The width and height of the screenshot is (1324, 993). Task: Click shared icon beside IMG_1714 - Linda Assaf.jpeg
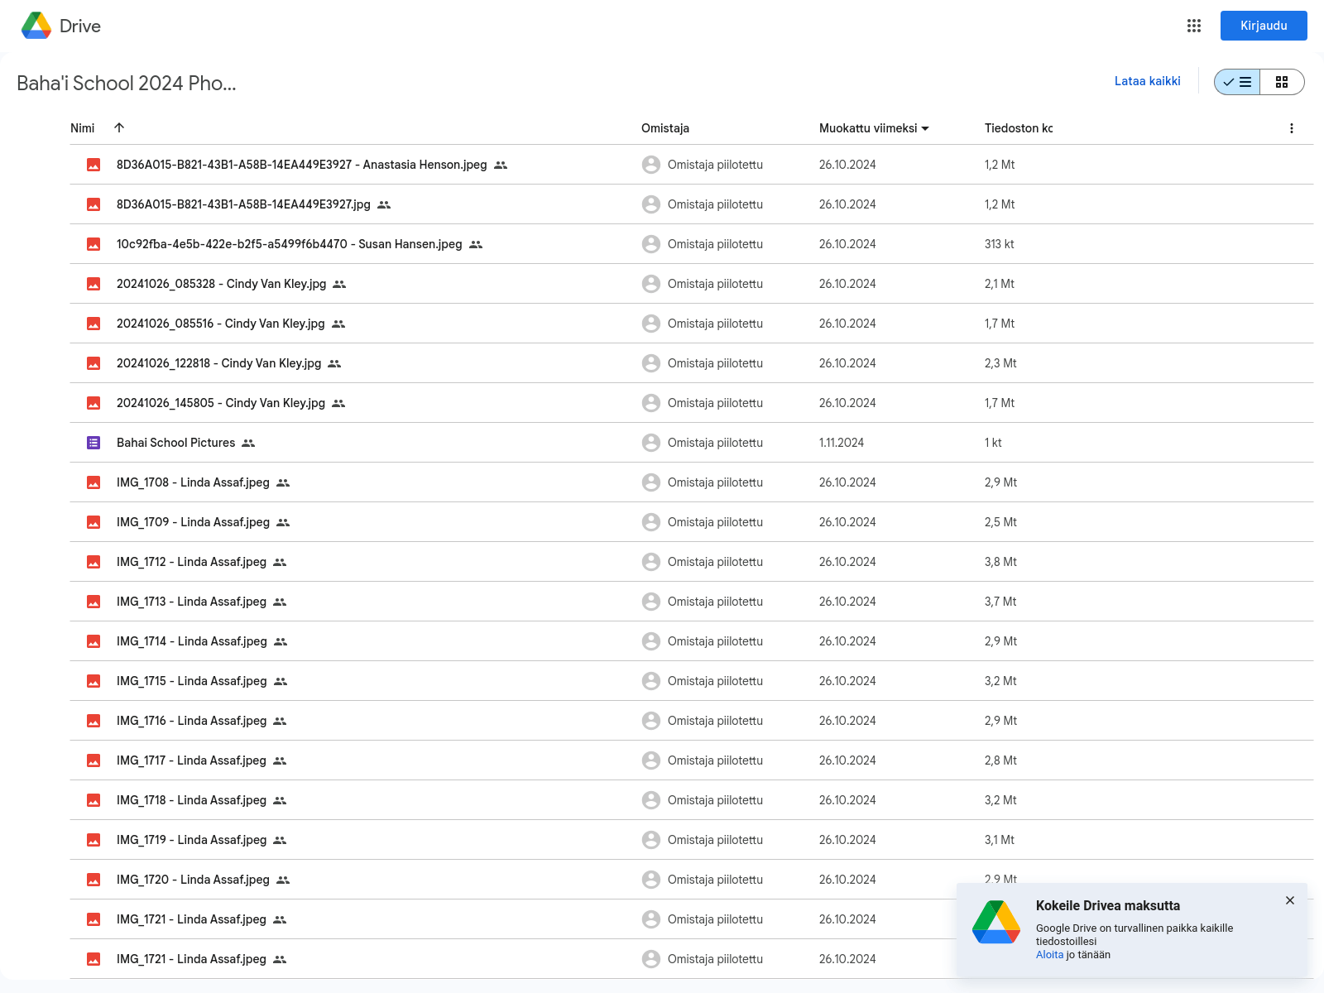pos(281,641)
